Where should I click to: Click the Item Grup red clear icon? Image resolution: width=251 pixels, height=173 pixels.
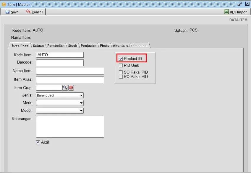pyautogui.click(x=71, y=88)
